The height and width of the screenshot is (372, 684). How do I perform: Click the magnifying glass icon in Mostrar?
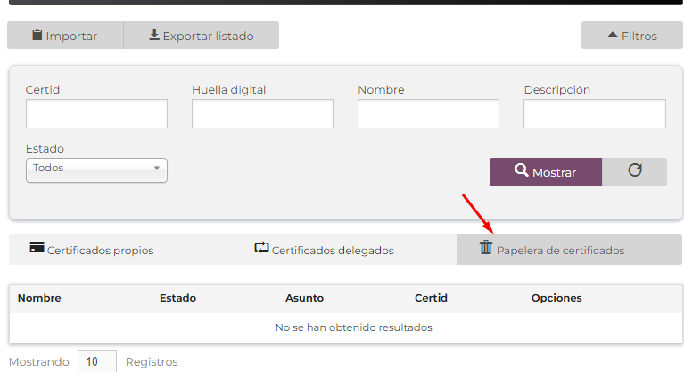[x=522, y=169]
